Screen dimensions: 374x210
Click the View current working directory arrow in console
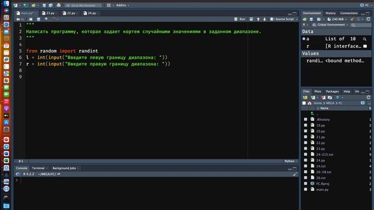(x=58, y=174)
